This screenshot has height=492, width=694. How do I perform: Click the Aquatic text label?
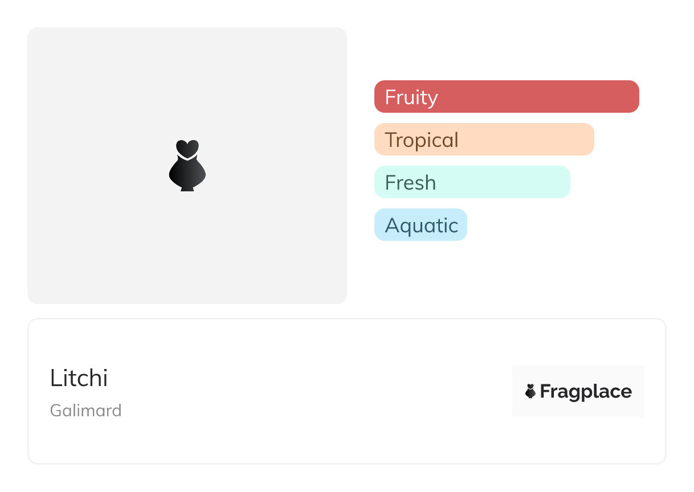point(422,225)
